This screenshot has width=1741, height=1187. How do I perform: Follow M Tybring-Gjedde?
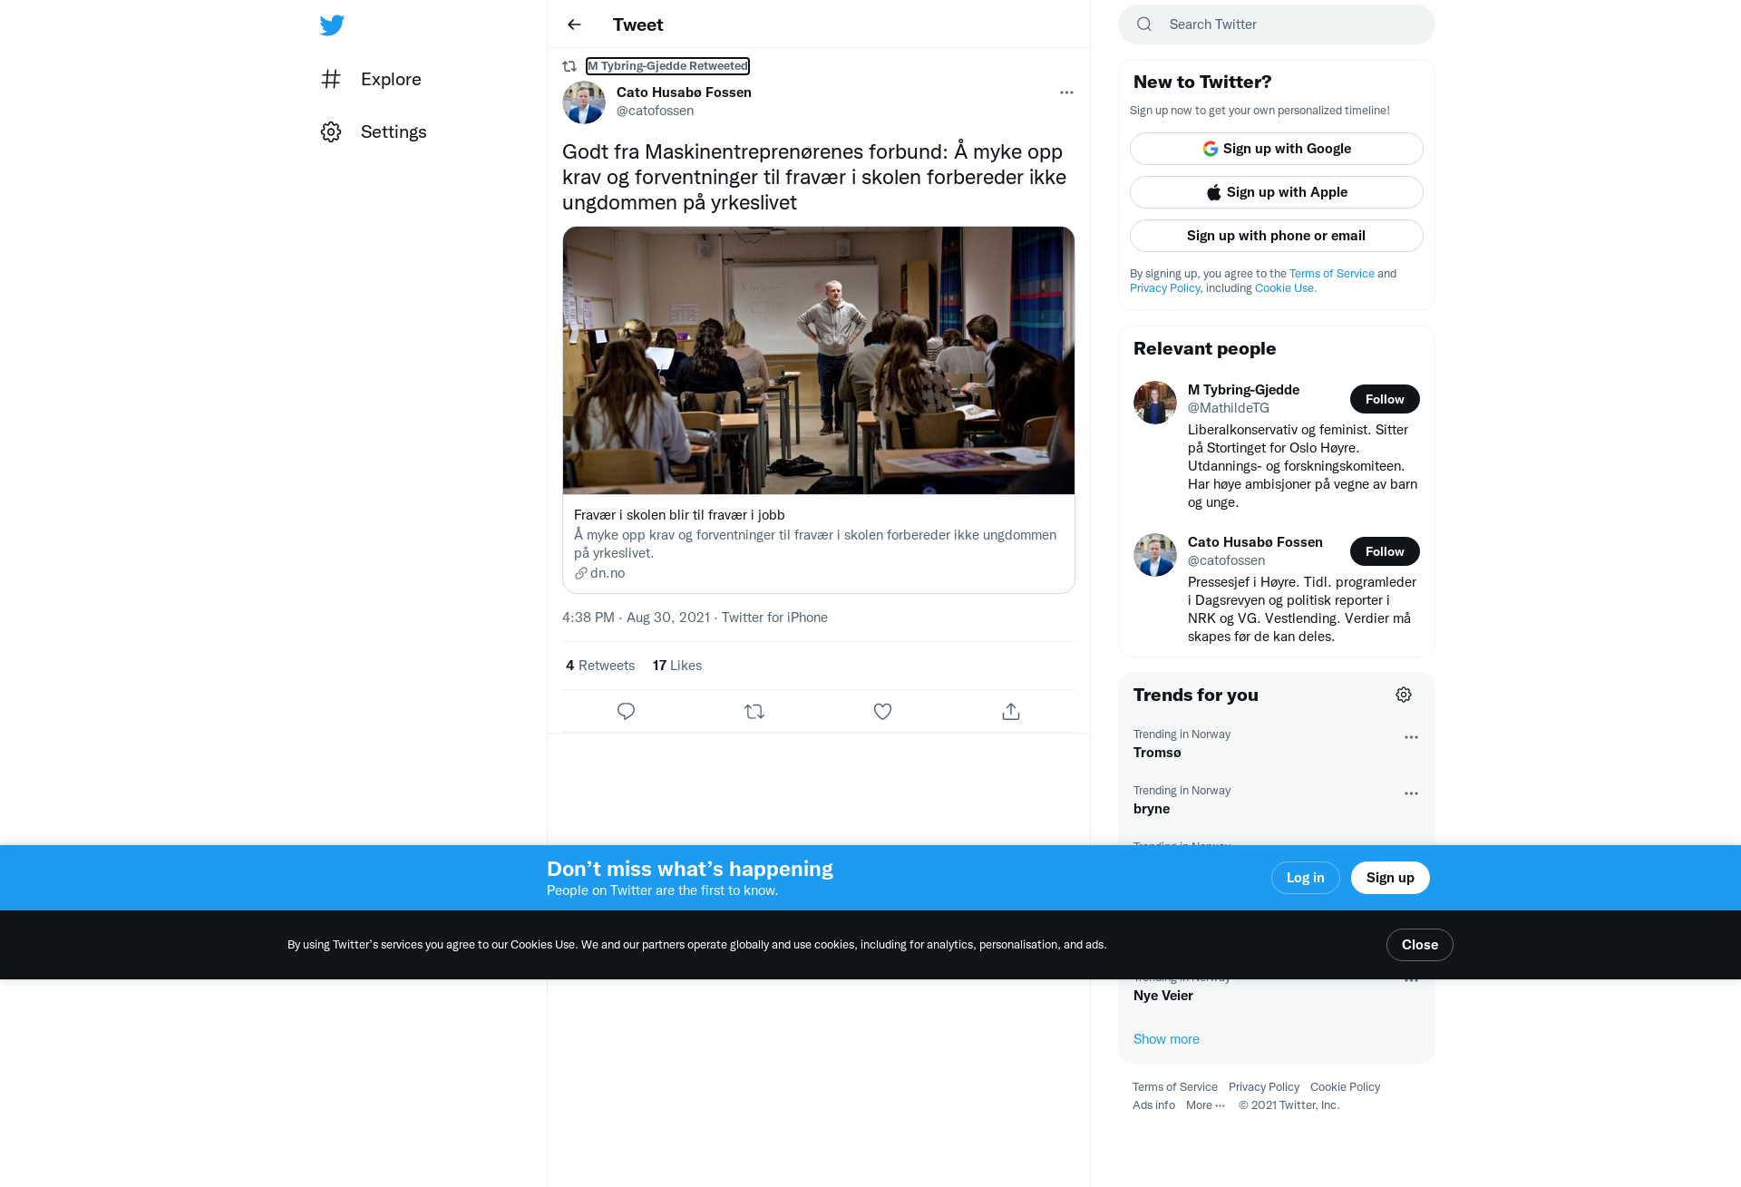tap(1385, 399)
